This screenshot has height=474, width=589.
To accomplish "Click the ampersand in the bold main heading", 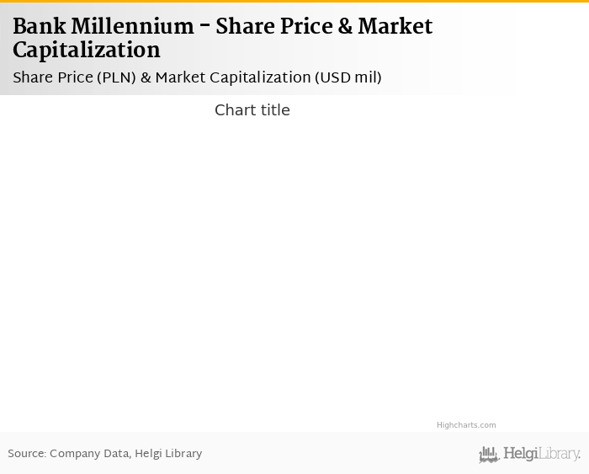I will pos(344,27).
